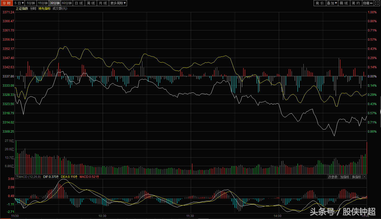Activate the 画线 drawing tool
Viewport: 381px width, 219px height.
[x=344, y=3]
